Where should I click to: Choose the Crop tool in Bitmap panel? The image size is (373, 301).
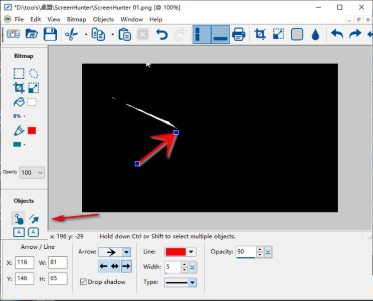(x=19, y=88)
